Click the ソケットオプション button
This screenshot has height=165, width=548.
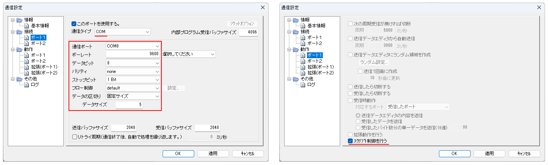(x=242, y=24)
